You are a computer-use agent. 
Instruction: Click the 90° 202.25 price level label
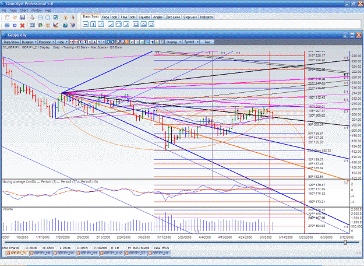click(316, 125)
